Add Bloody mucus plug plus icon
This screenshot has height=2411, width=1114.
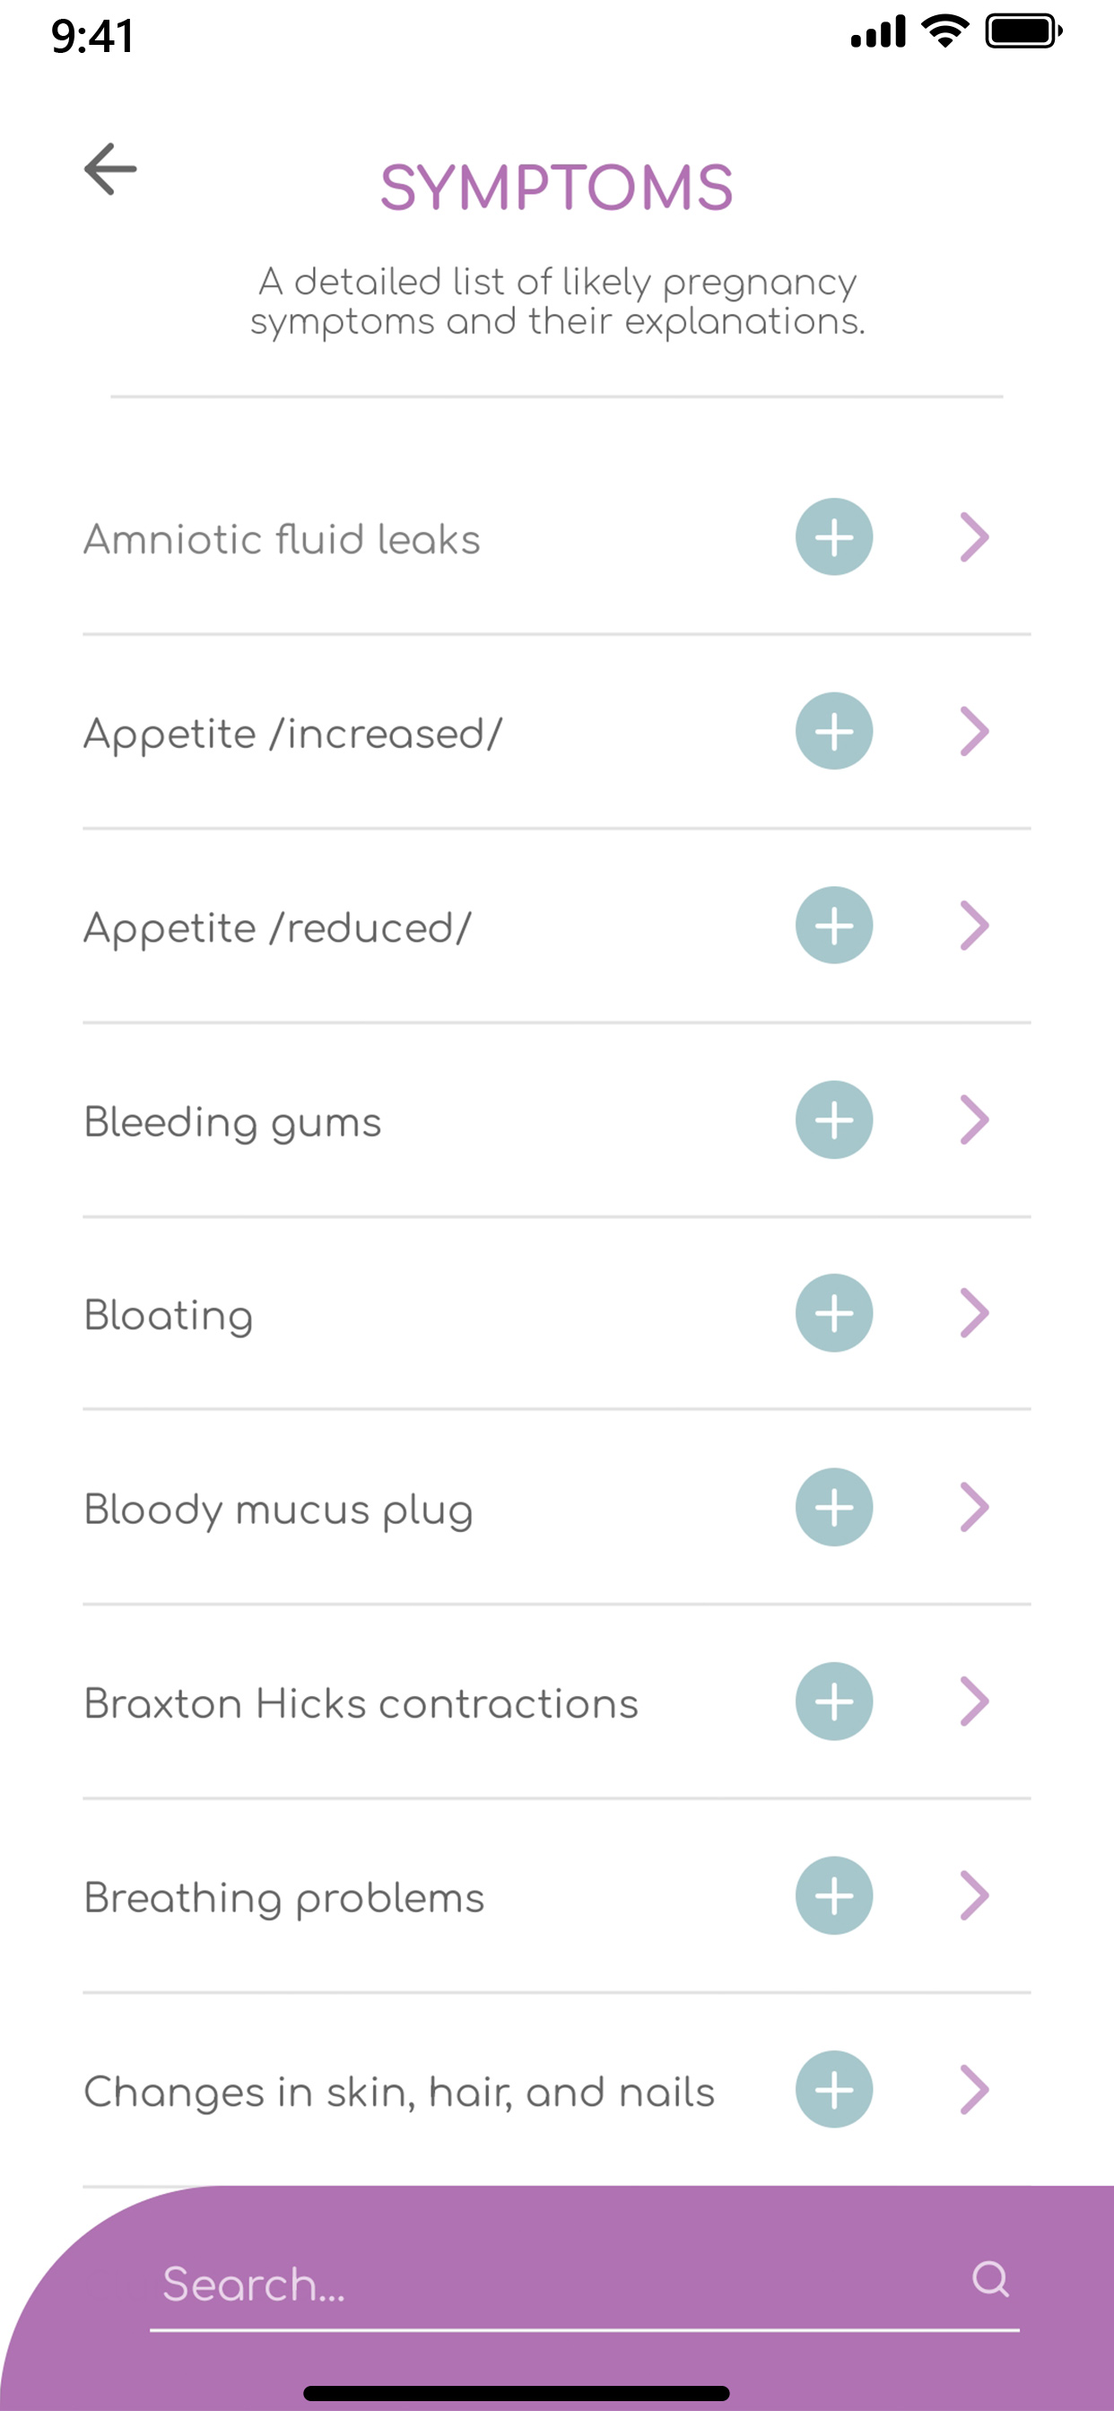pos(834,1507)
